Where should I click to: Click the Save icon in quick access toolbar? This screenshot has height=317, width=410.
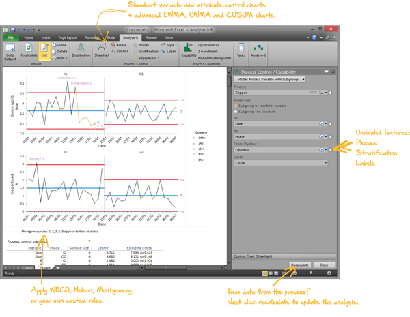(13, 30)
